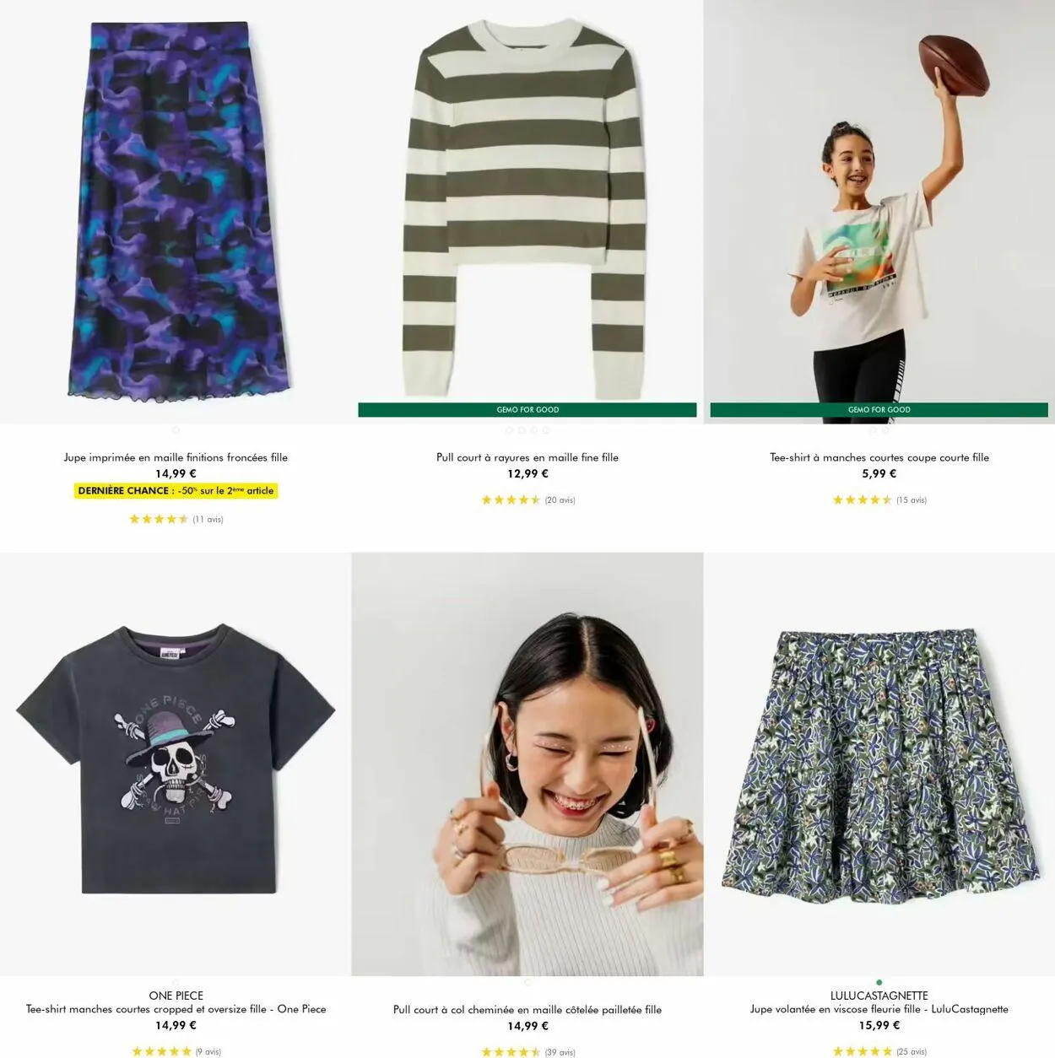The height and width of the screenshot is (1058, 1055).
Task: Click Gemo For Good banner on rugby tee-shirt
Action: coord(879,410)
